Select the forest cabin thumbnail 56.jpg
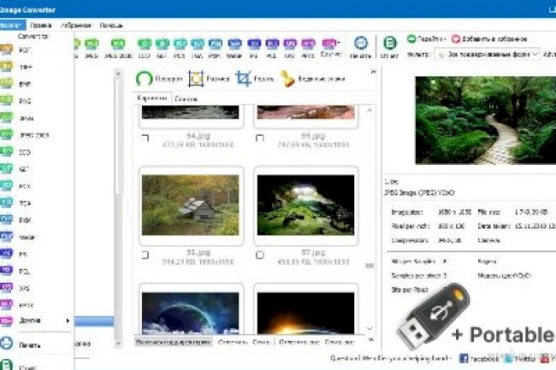The height and width of the screenshot is (370, 556). point(191,205)
